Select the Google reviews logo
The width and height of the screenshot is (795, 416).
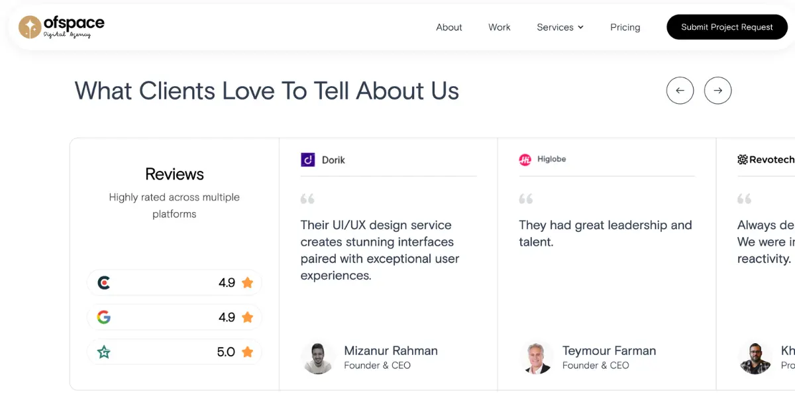(x=103, y=317)
